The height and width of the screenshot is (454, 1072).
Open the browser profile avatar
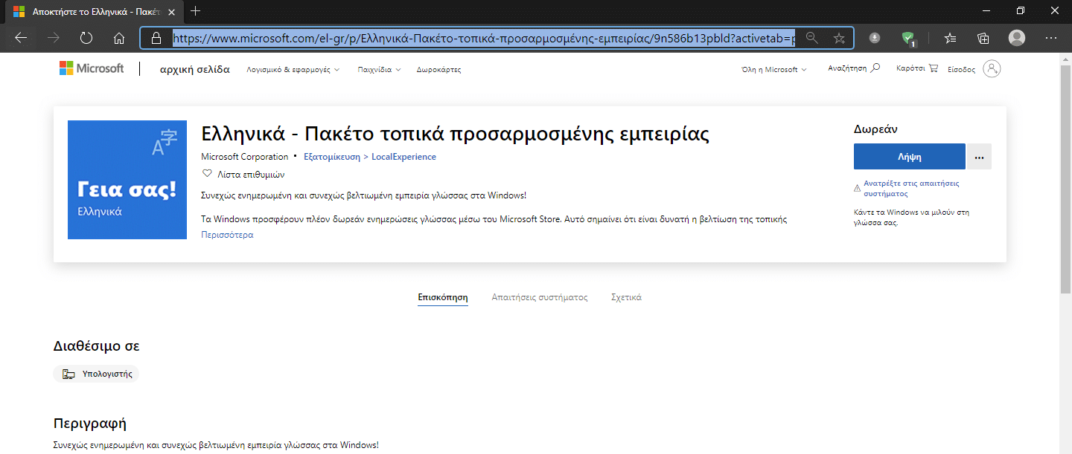click(x=1017, y=38)
